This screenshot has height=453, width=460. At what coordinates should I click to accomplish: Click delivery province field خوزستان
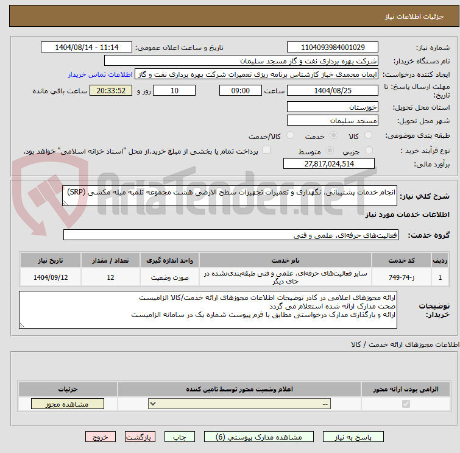point(333,107)
